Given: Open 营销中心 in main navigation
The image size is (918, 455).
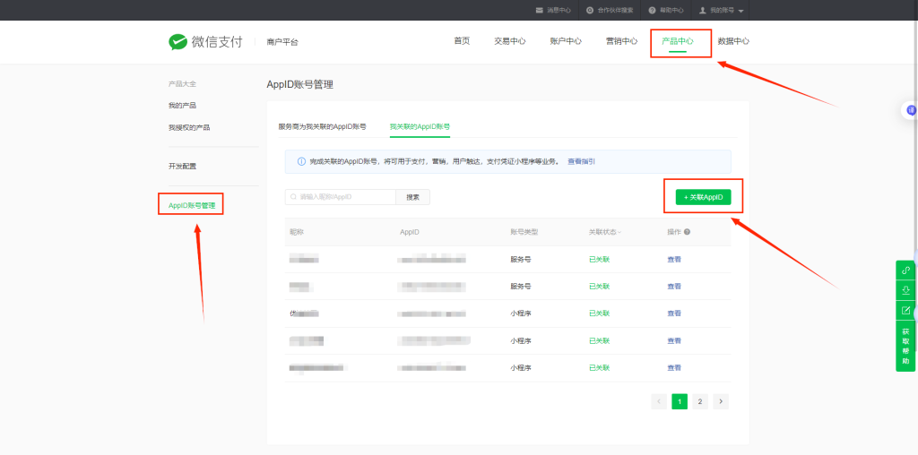Looking at the screenshot, I should [x=622, y=41].
